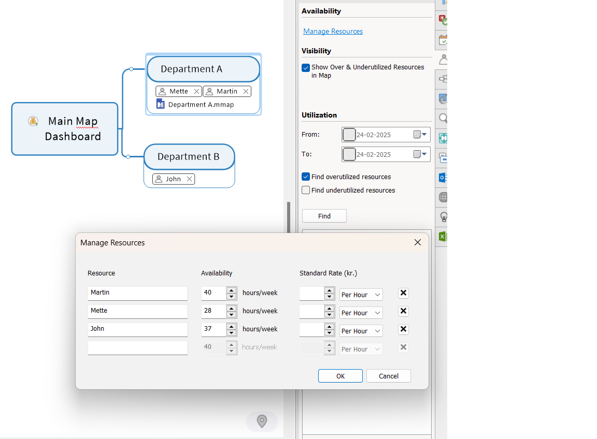The height and width of the screenshot is (439, 597).
Task: Uncheck Show Over & Underutilized Resources
Action: 306,67
